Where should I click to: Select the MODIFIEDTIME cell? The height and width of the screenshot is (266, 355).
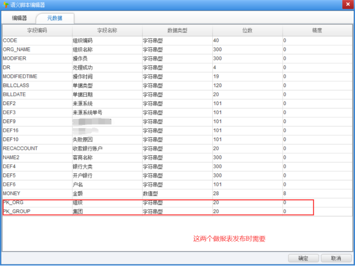(x=37, y=76)
